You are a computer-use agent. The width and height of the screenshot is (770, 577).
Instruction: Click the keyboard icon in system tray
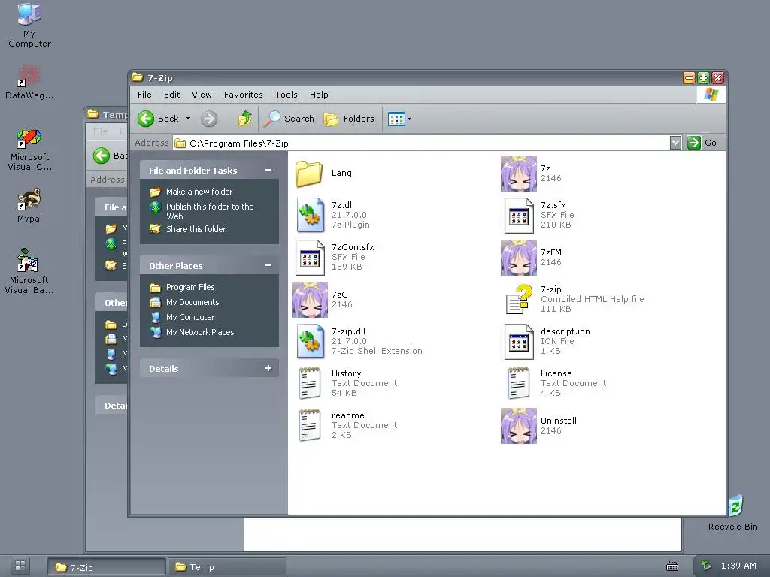(672, 566)
